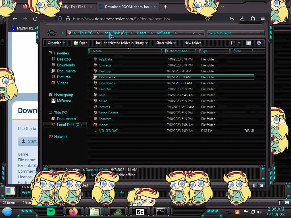Image resolution: width=291 pixels, height=218 pixels.
Task: View site padlock security info
Action: (x=68, y=18)
